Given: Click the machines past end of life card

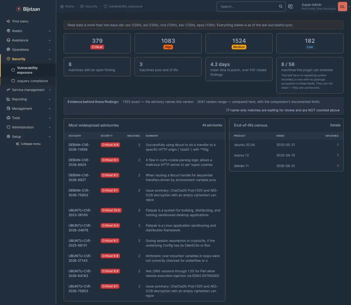Looking at the screenshot, I should (x=168, y=67).
